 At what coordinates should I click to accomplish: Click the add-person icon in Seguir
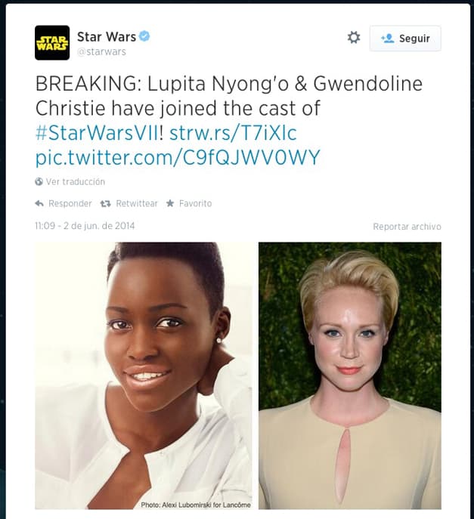point(387,39)
